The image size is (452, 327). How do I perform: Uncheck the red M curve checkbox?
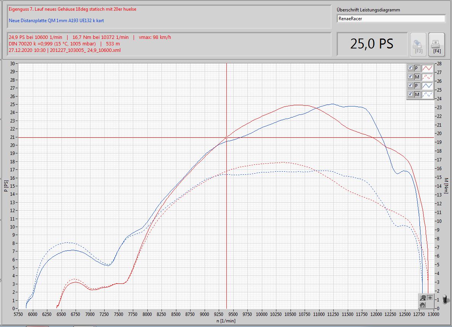410,77
